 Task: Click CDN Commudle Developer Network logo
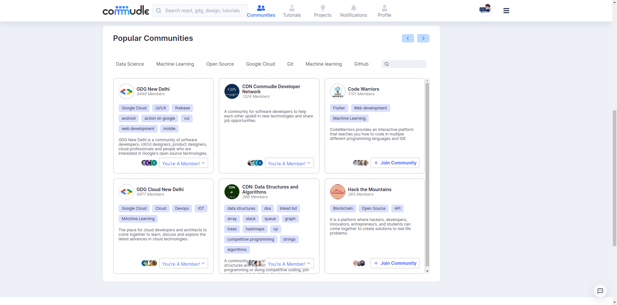pos(232,91)
